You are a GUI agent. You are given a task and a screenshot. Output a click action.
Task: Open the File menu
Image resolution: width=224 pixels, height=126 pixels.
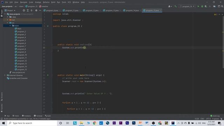pyautogui.click(x=6, y=2)
